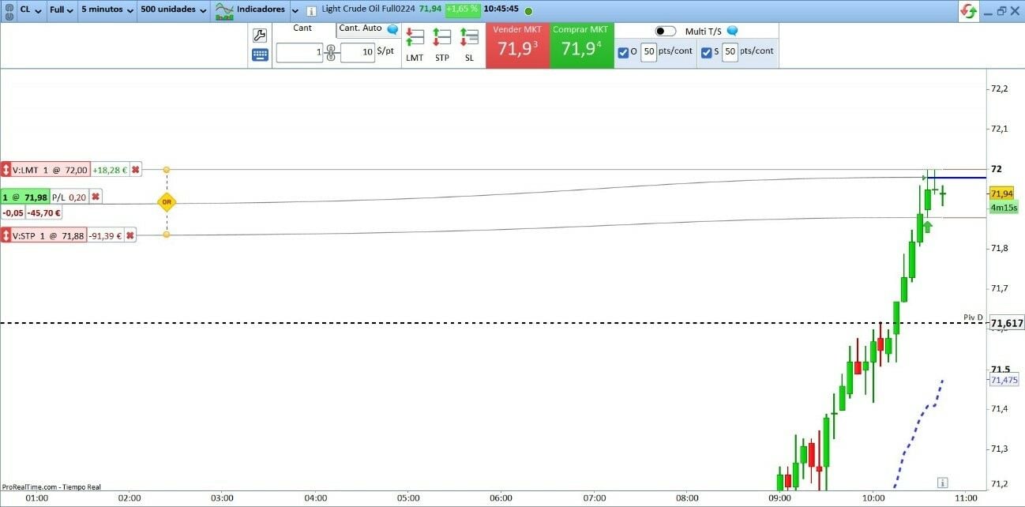The image size is (1025, 507).
Task: Click the 71,617 pivot price label
Action: click(1006, 324)
